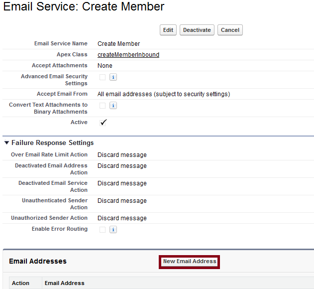Toggle the Active checkbox
This screenshot has width=314, height=289.
tap(103, 123)
